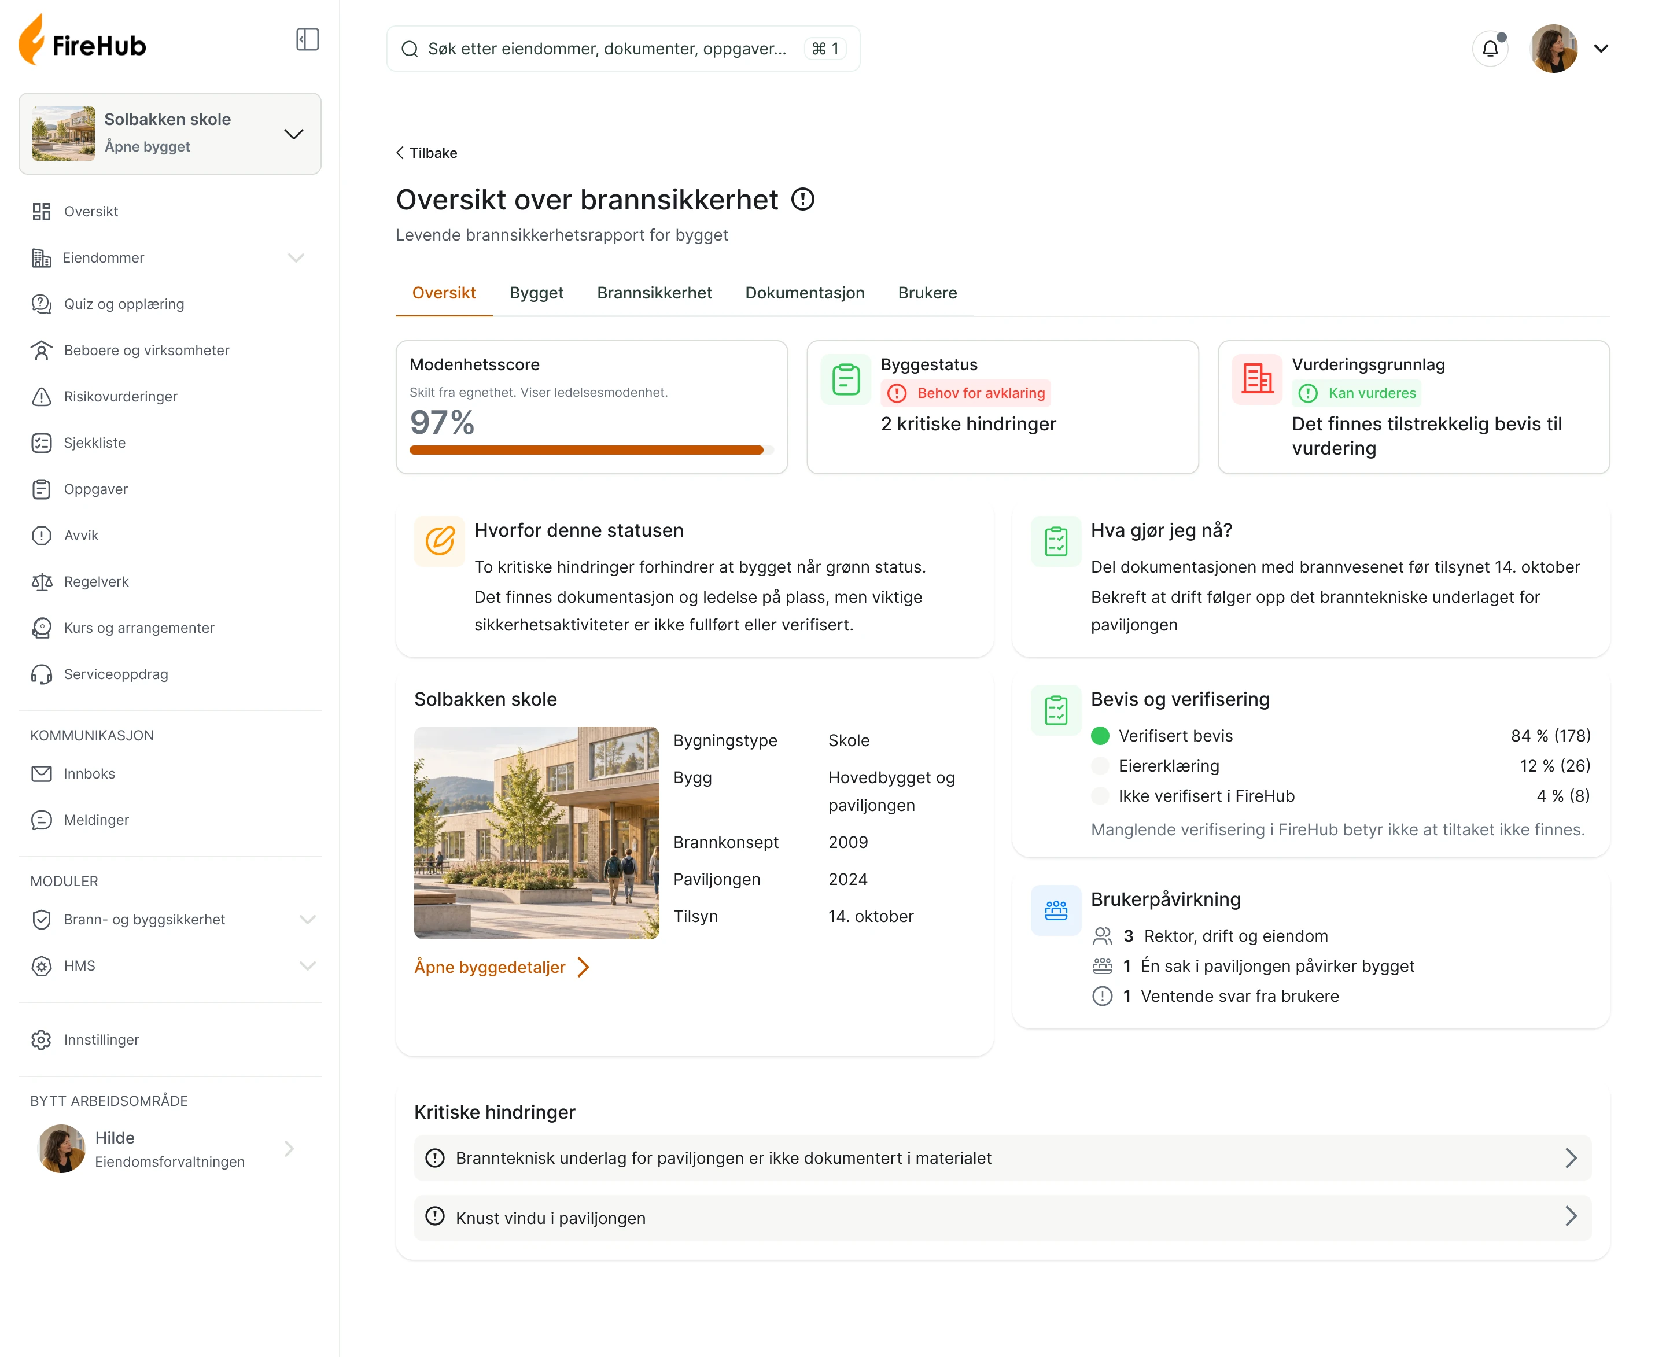The height and width of the screenshot is (1357, 1666).
Task: Click the green Verifisert bevis dot
Action: (1100, 736)
